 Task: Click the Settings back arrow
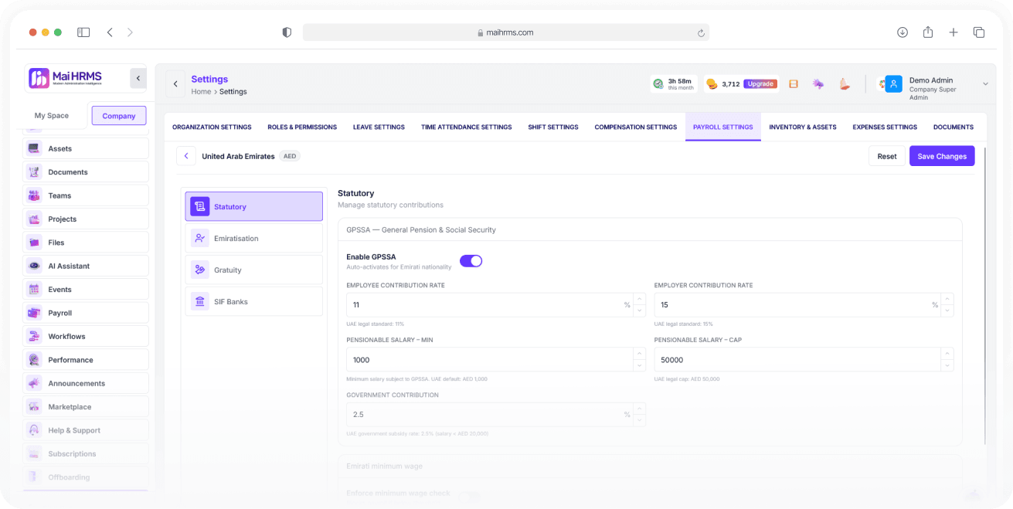[x=175, y=84]
